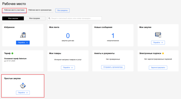The height and width of the screenshot is (99, 181).
Task: Click the Простые закупки handshake icon
Action: click(23, 86)
